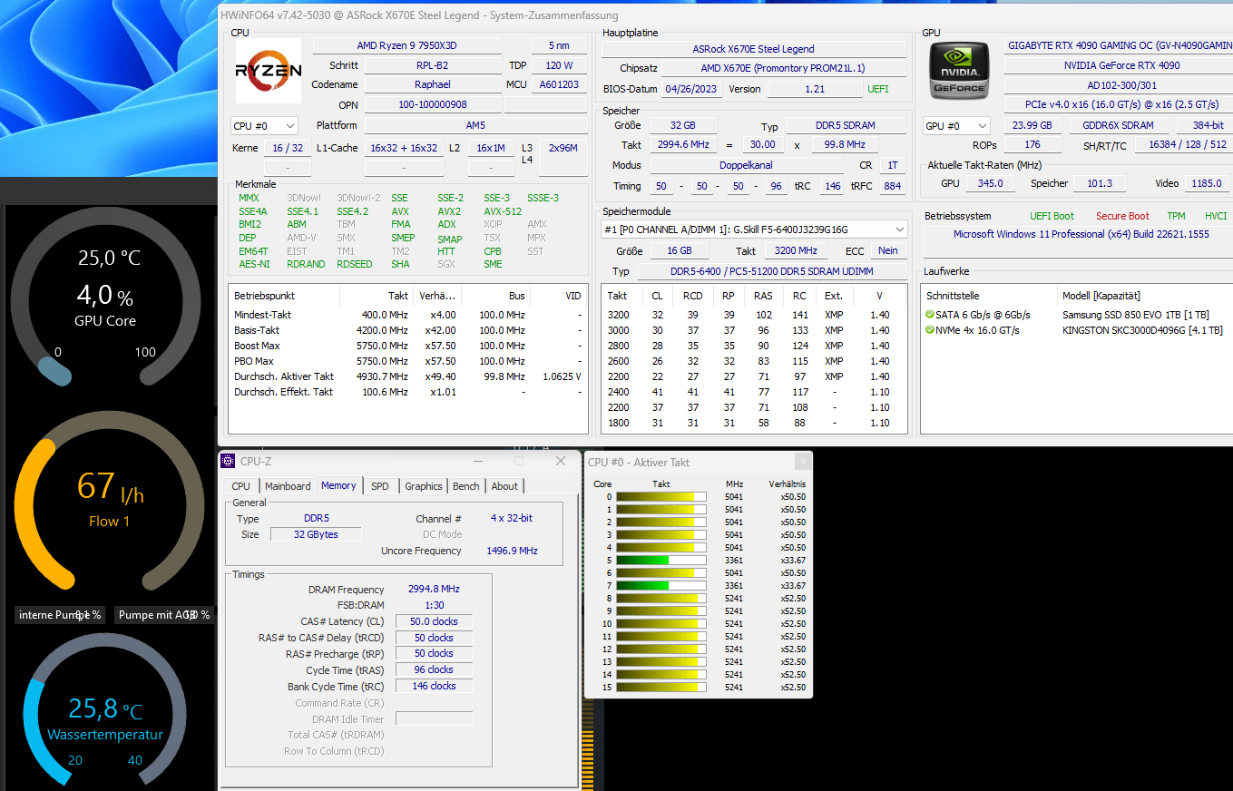Open the CPU #0 selector dropdown
This screenshot has width=1233, height=791.
point(264,126)
